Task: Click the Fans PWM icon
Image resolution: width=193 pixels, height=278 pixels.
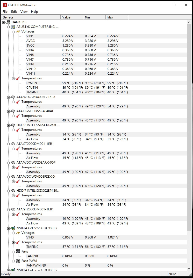Action: (x=18, y=261)
